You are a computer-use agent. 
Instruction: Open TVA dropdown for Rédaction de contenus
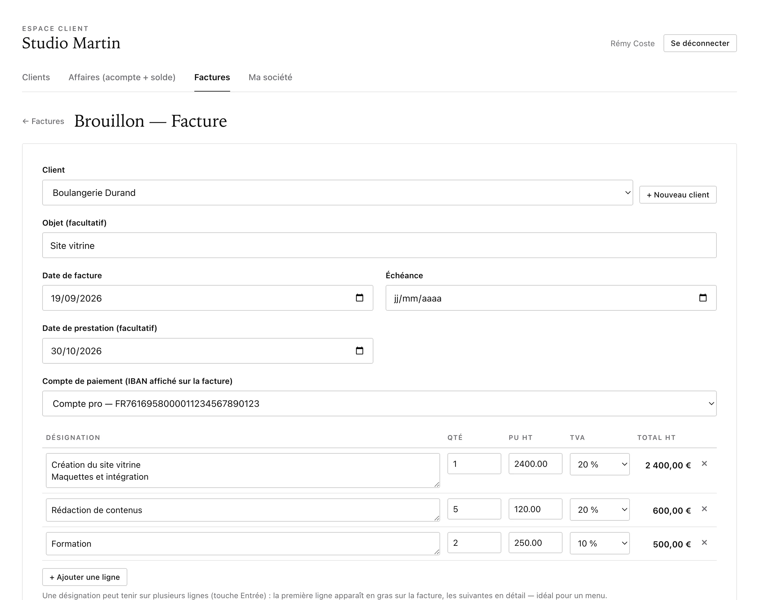600,510
